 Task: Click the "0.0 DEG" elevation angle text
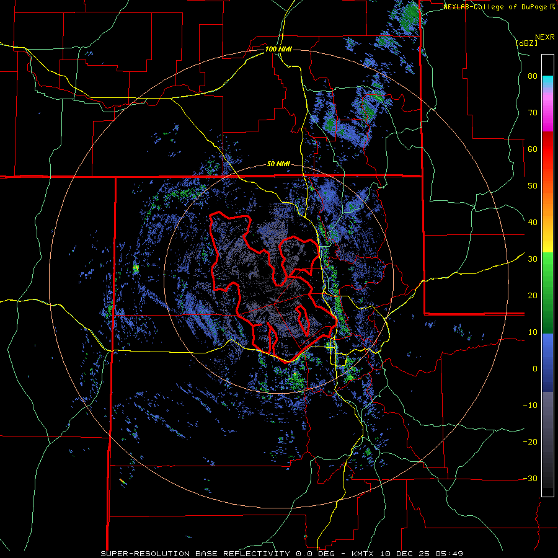point(317,554)
